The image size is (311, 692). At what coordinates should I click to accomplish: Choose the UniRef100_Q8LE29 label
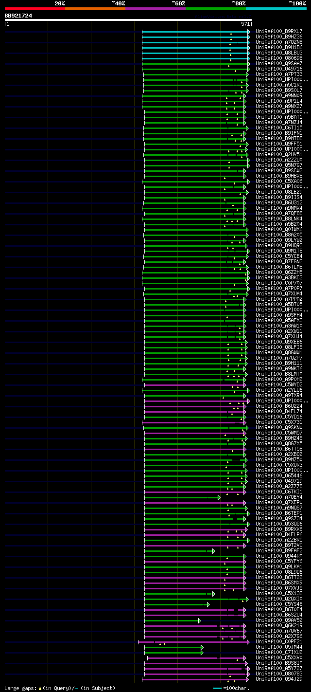click(x=279, y=192)
